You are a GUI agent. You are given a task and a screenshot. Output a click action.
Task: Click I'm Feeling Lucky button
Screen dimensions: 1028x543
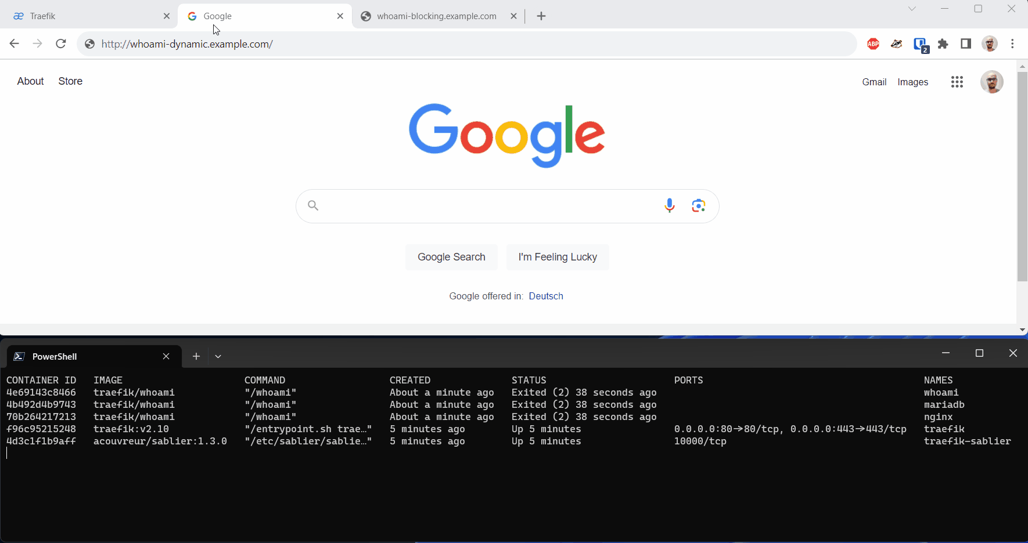558,257
